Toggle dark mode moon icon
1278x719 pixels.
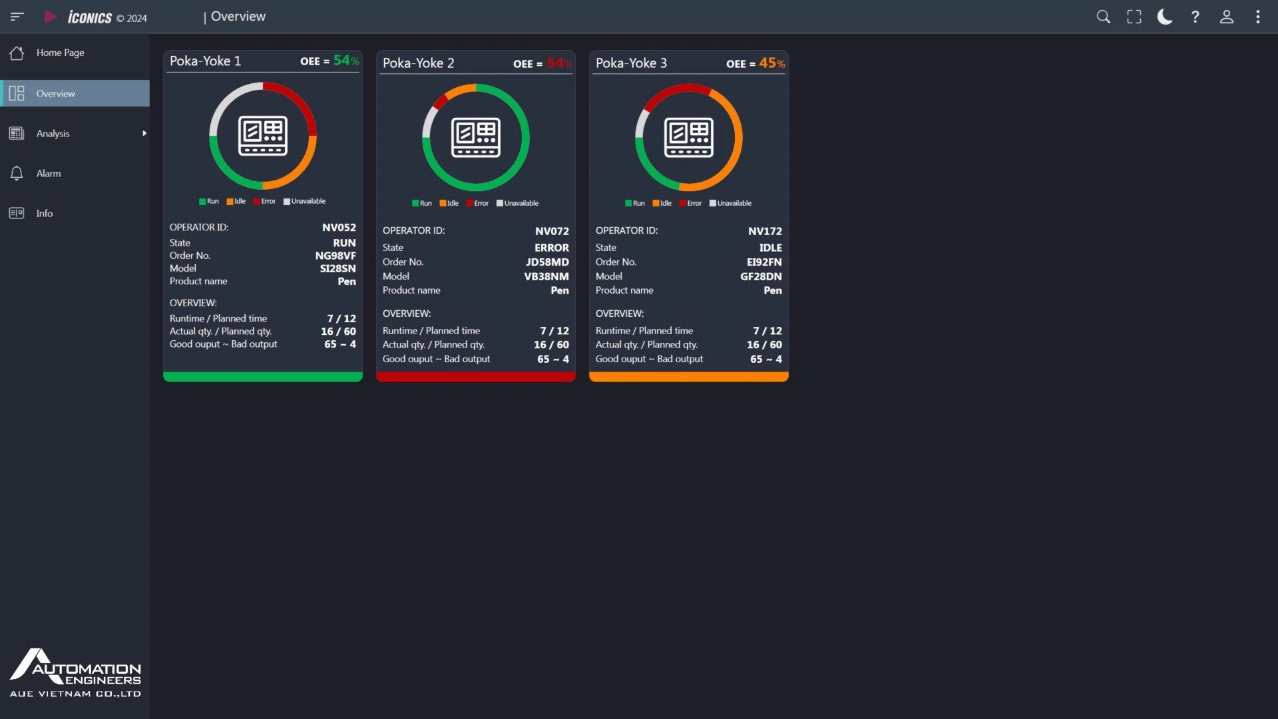[1164, 17]
